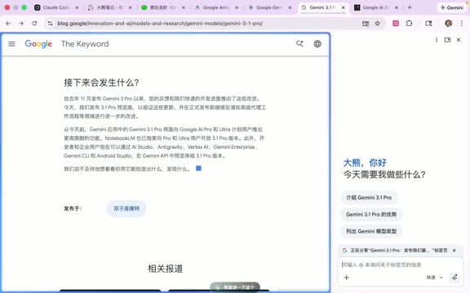This screenshot has width=470, height=293.
Task: Click the 接下来会发生什么? heading
Action: 101,82
